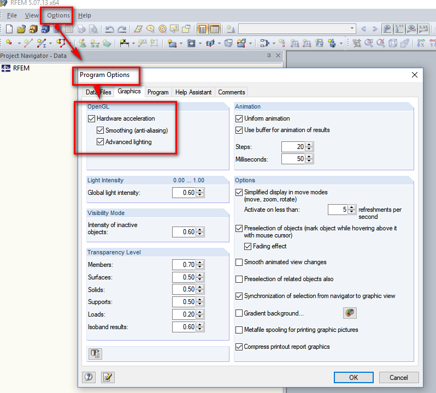Image resolution: width=436 pixels, height=393 pixels.
Task: Open the Project Manager cabinet icon
Action: 33,29
